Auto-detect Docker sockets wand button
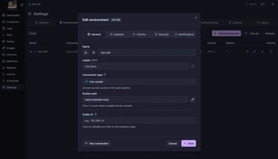The image size is (278, 159). pos(193,100)
